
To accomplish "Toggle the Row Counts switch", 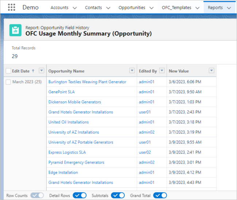I will 37,195.
